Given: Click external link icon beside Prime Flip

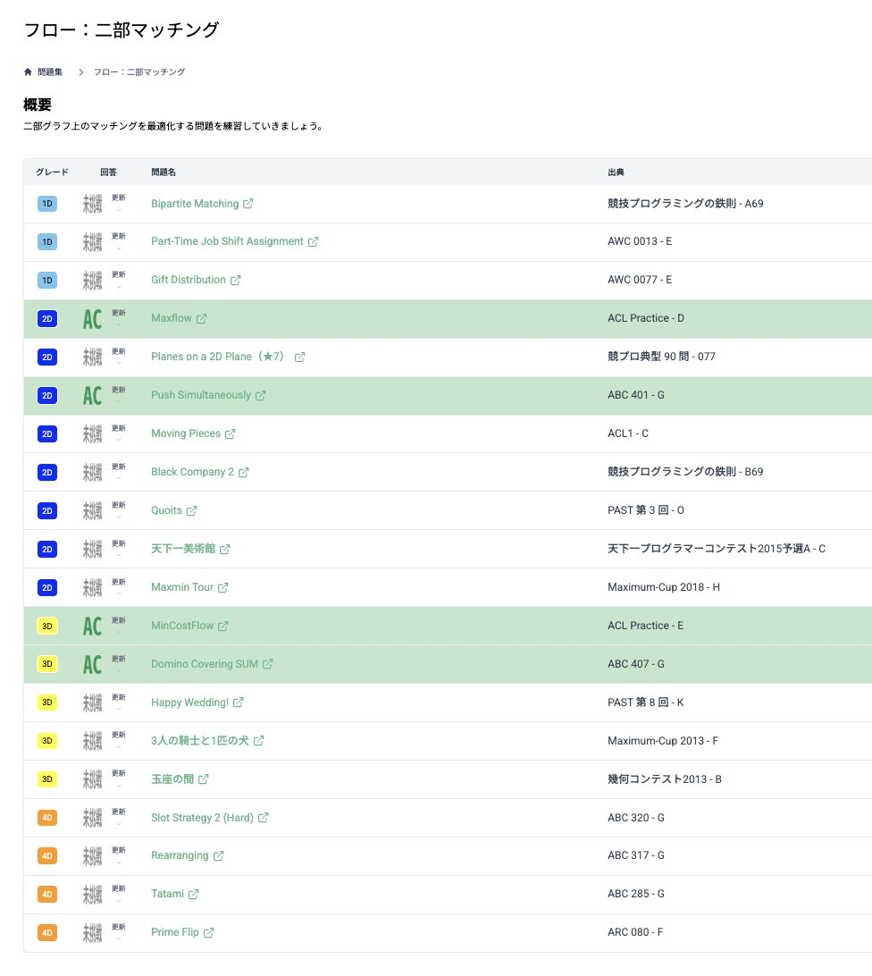Looking at the screenshot, I should pos(208,933).
